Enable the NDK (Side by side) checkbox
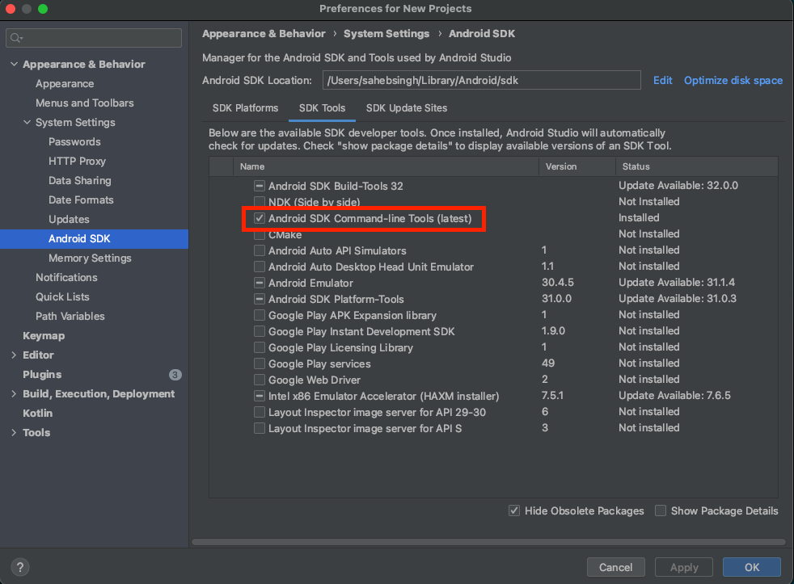The height and width of the screenshot is (584, 794). [260, 202]
